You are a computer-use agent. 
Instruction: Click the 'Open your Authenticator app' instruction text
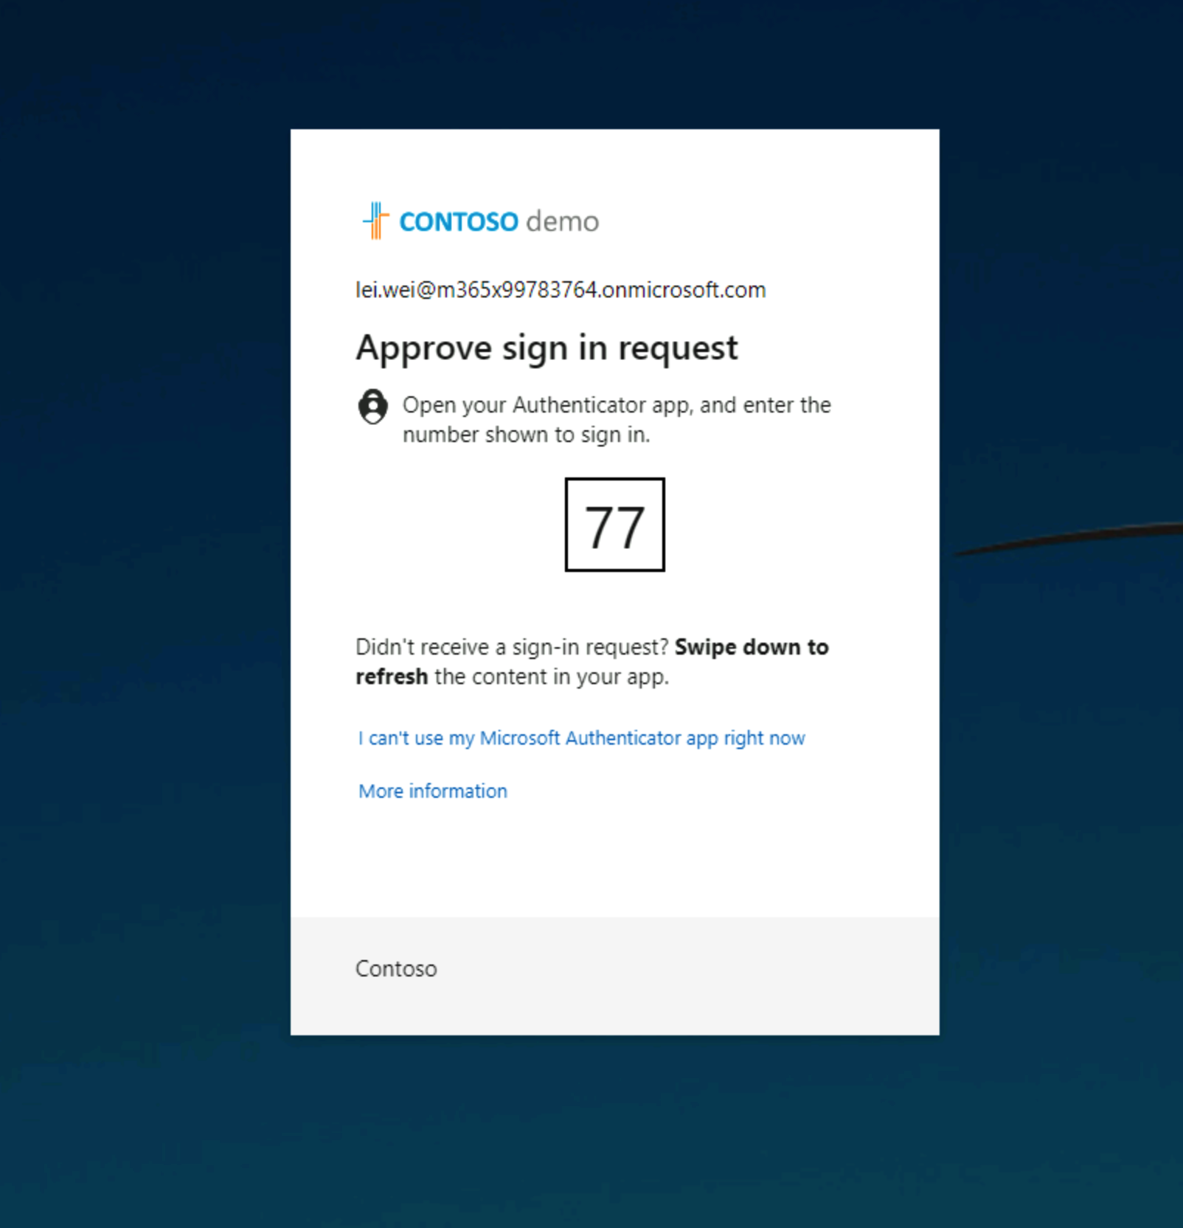(617, 419)
